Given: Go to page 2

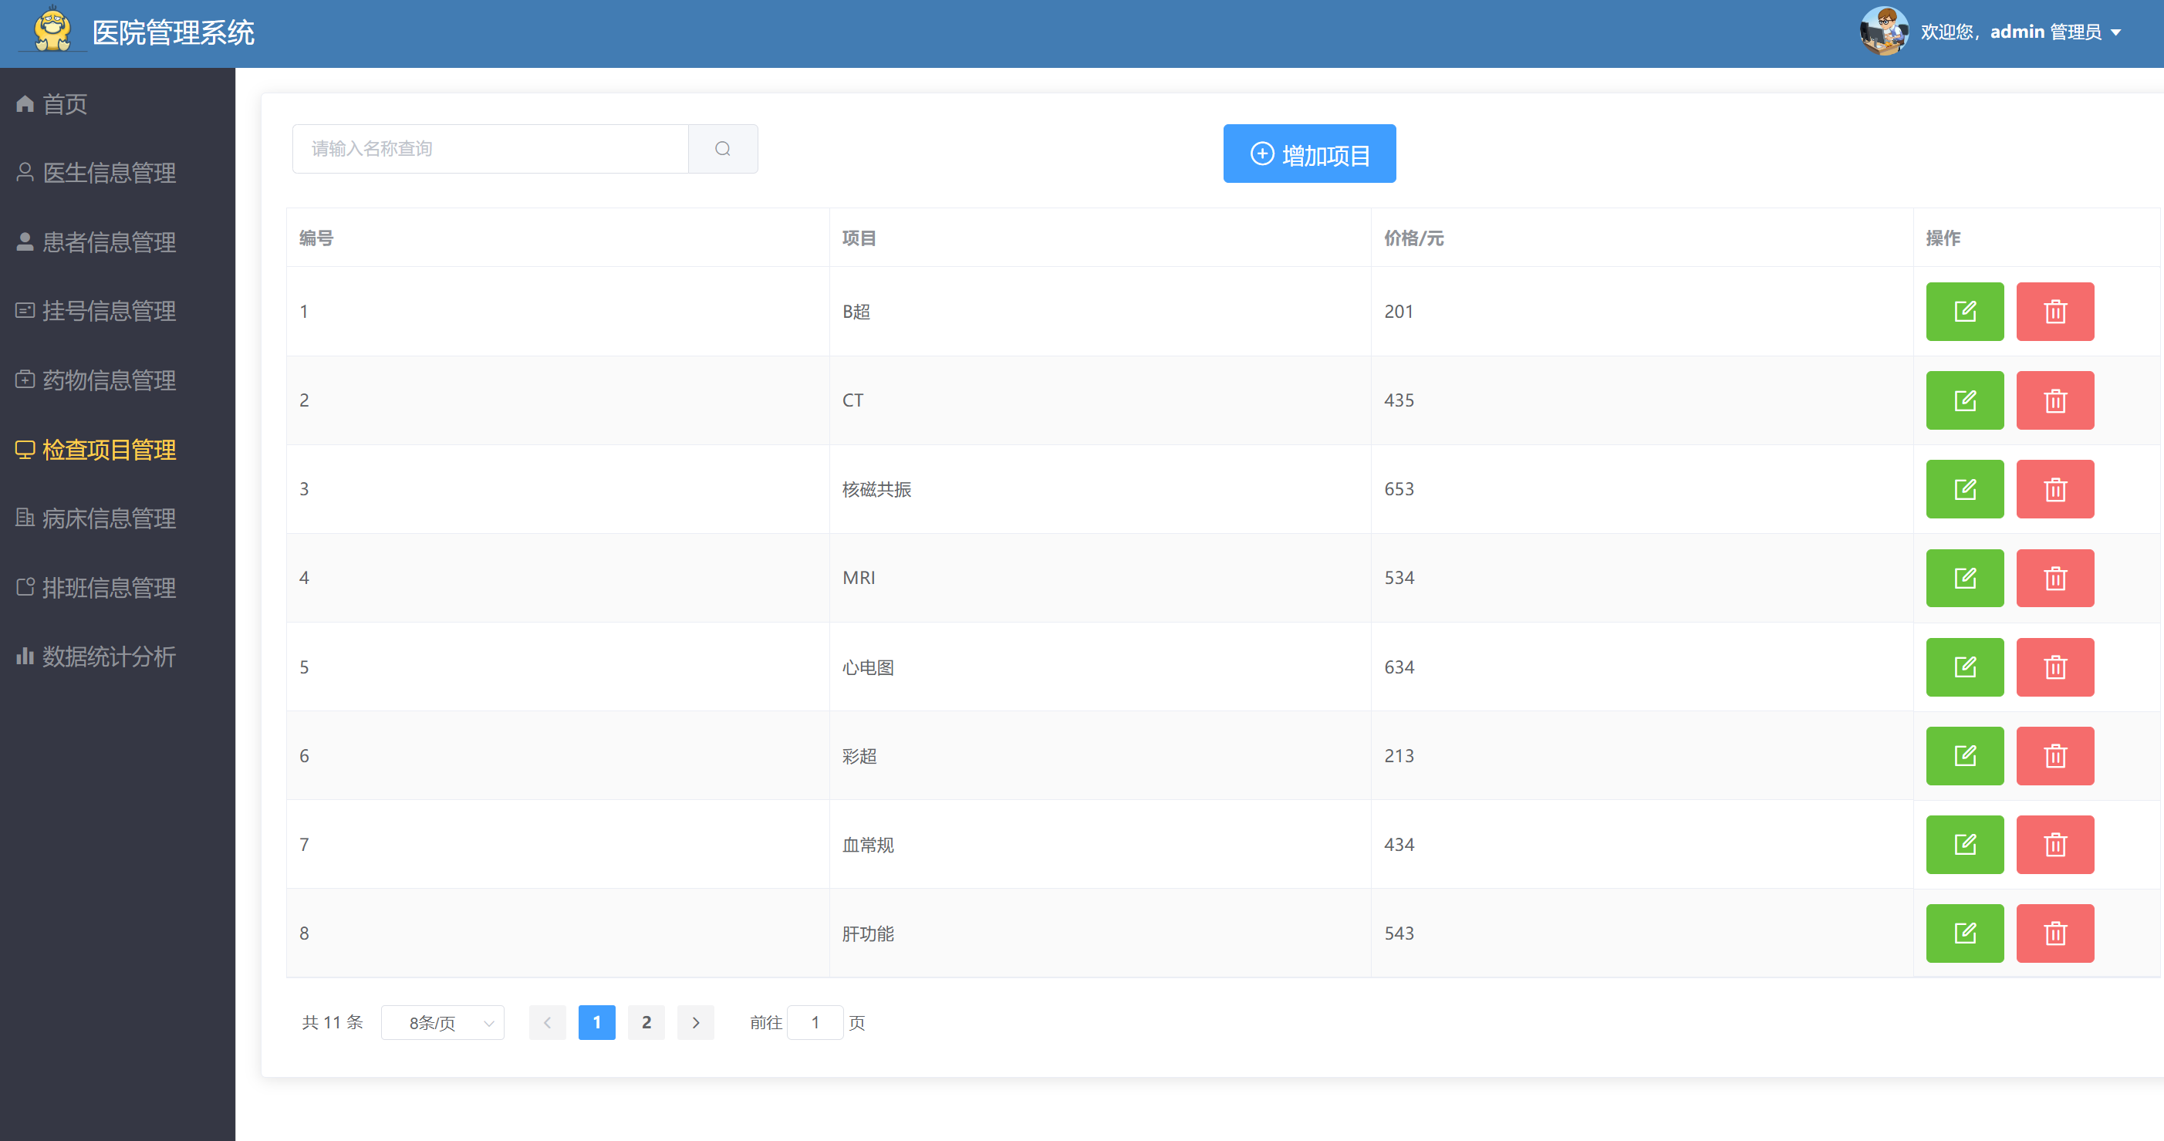Looking at the screenshot, I should coord(646,1022).
